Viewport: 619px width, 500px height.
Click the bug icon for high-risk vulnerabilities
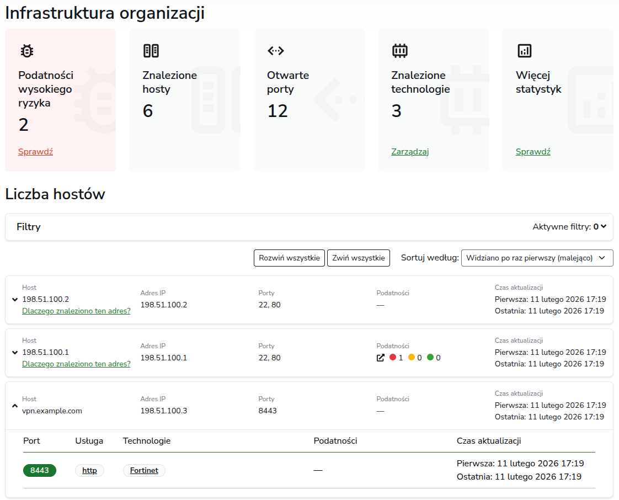[26, 51]
